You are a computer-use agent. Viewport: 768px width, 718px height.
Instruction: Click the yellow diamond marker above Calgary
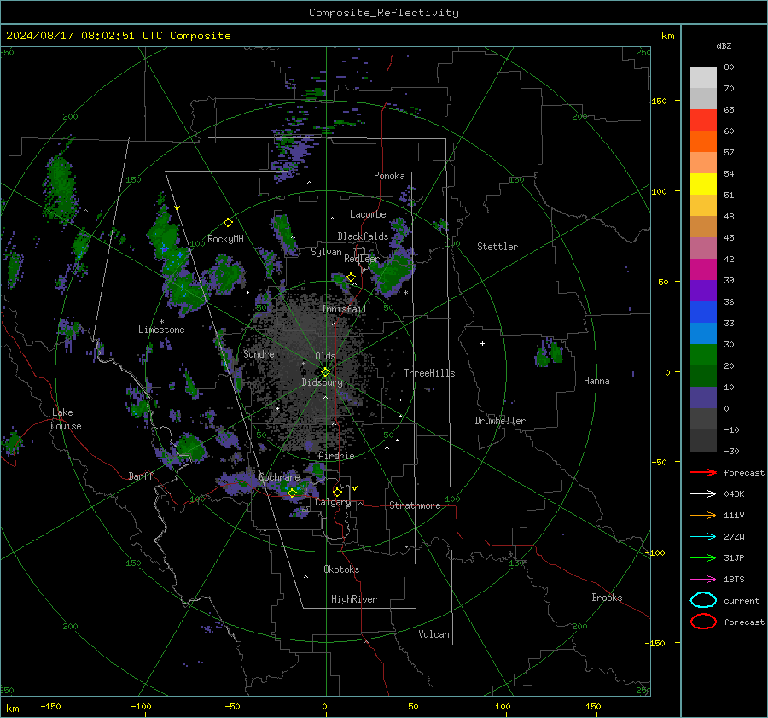pyautogui.click(x=337, y=492)
